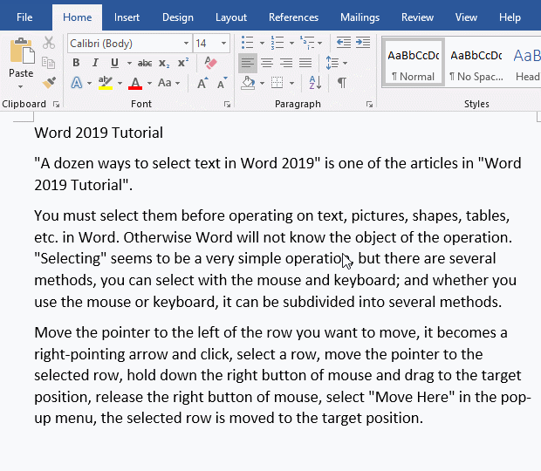
Task: Click the Cut scissors icon
Action: pos(49,43)
